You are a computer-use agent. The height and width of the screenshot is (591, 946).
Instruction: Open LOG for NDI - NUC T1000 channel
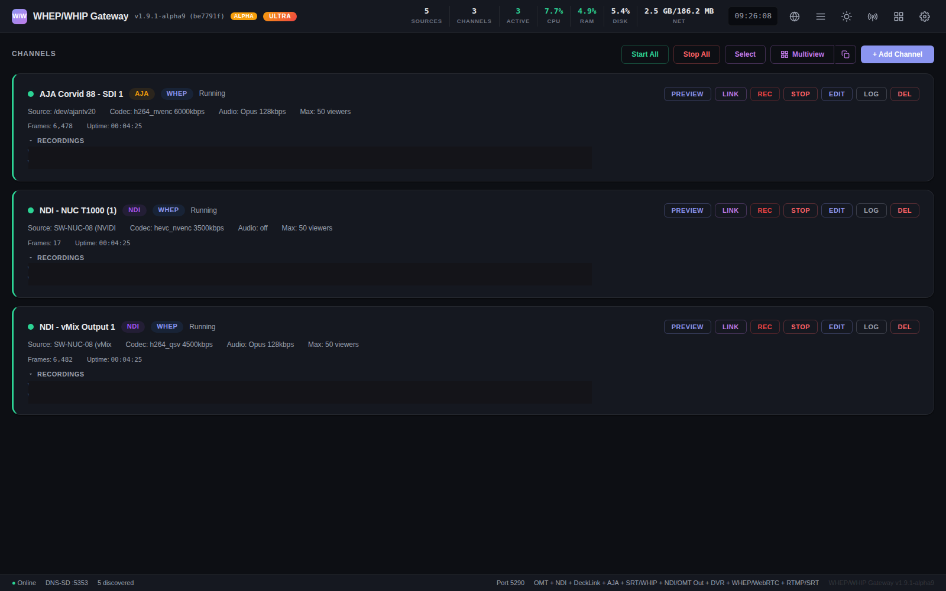click(x=871, y=210)
